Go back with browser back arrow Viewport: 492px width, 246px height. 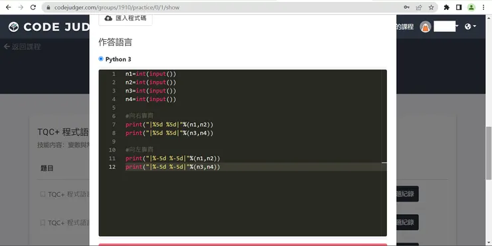[9, 7]
